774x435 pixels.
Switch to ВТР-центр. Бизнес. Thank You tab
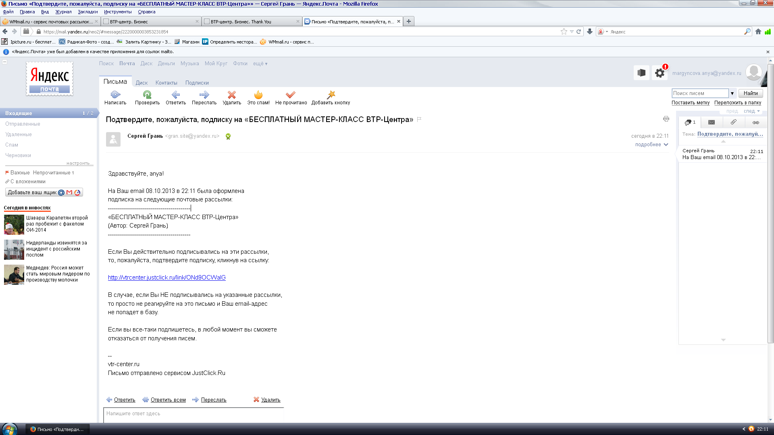(x=252, y=21)
